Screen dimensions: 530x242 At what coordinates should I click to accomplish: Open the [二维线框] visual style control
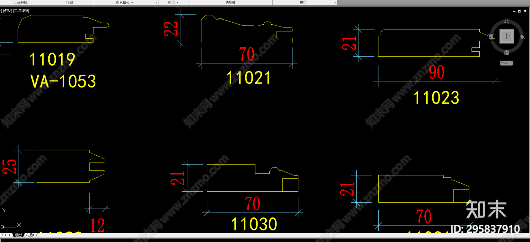pos(21,11)
